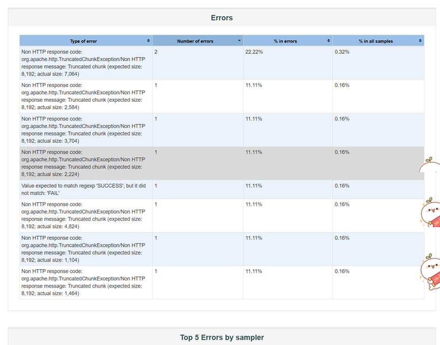Click 0.16% in the highlighted 2,224 row
Image resolution: width=440 pixels, height=345 pixels.
tap(342, 152)
